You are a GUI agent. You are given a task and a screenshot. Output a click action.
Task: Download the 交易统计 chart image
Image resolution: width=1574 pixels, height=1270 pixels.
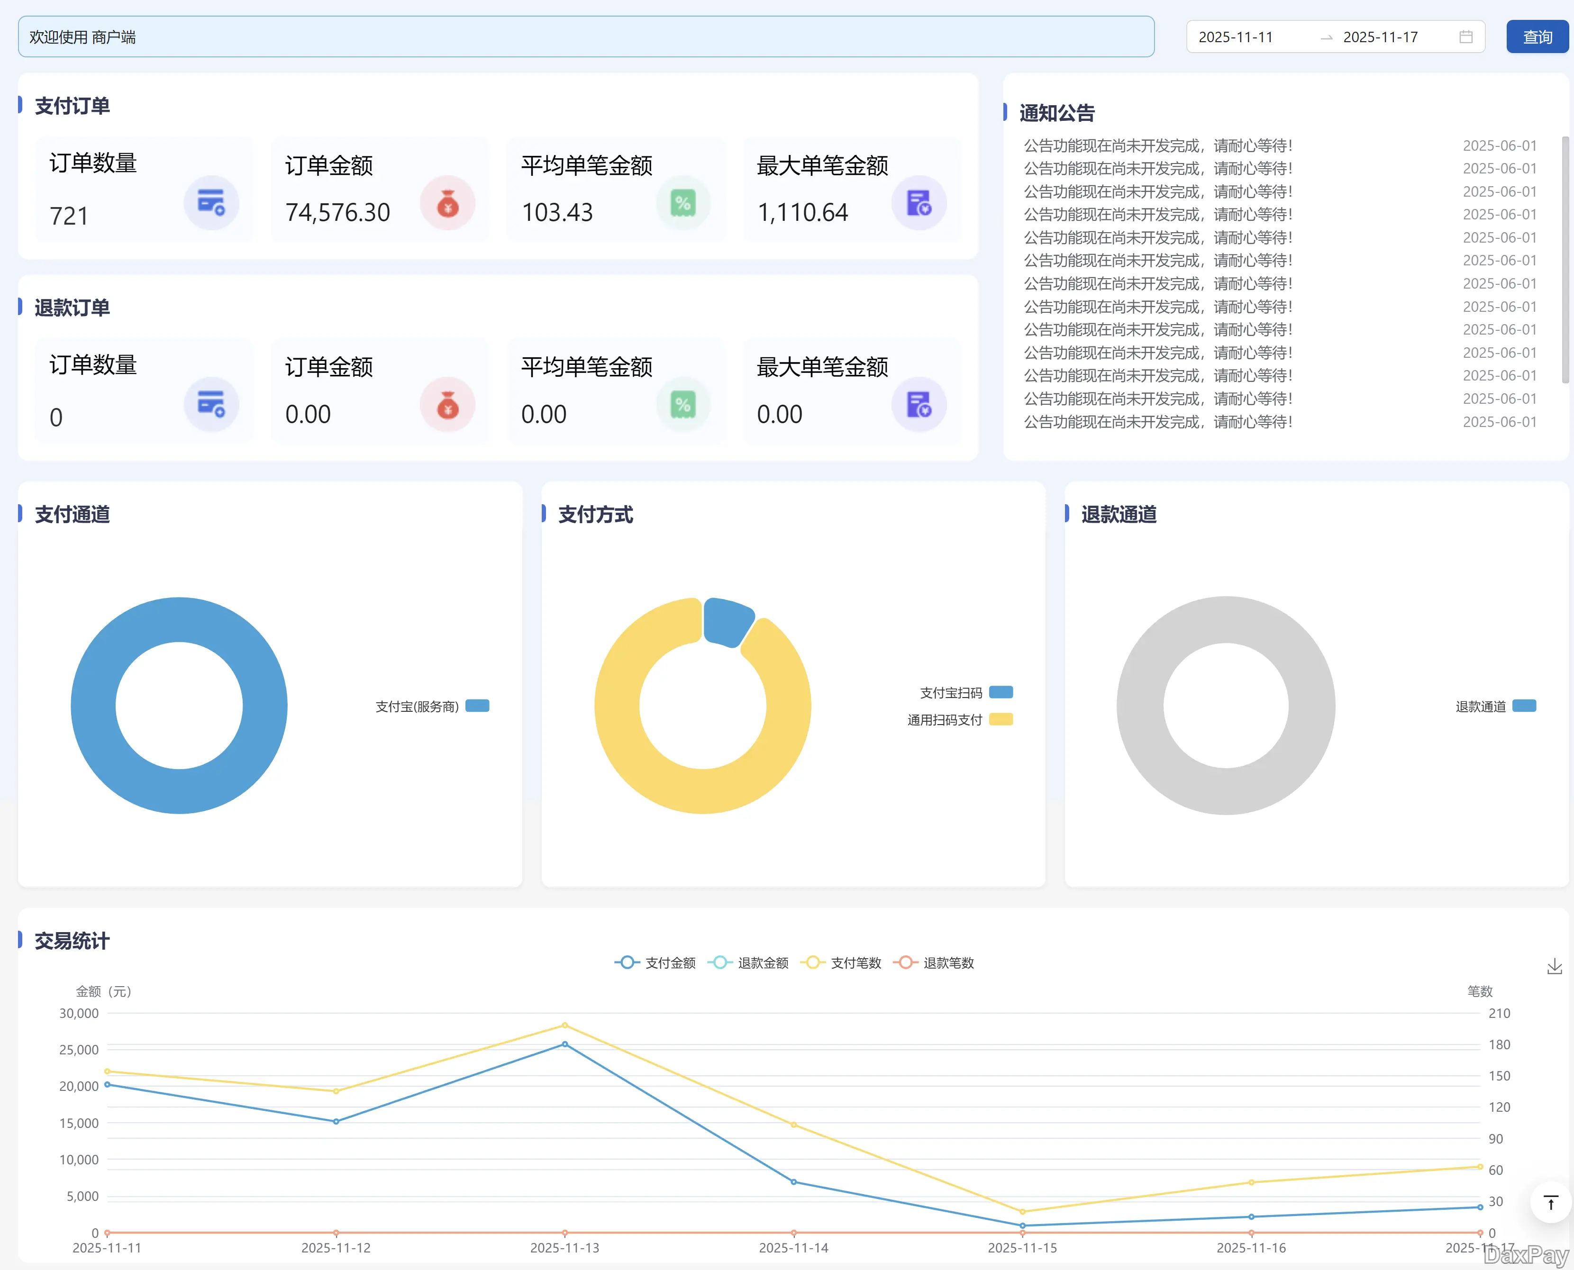(x=1554, y=966)
